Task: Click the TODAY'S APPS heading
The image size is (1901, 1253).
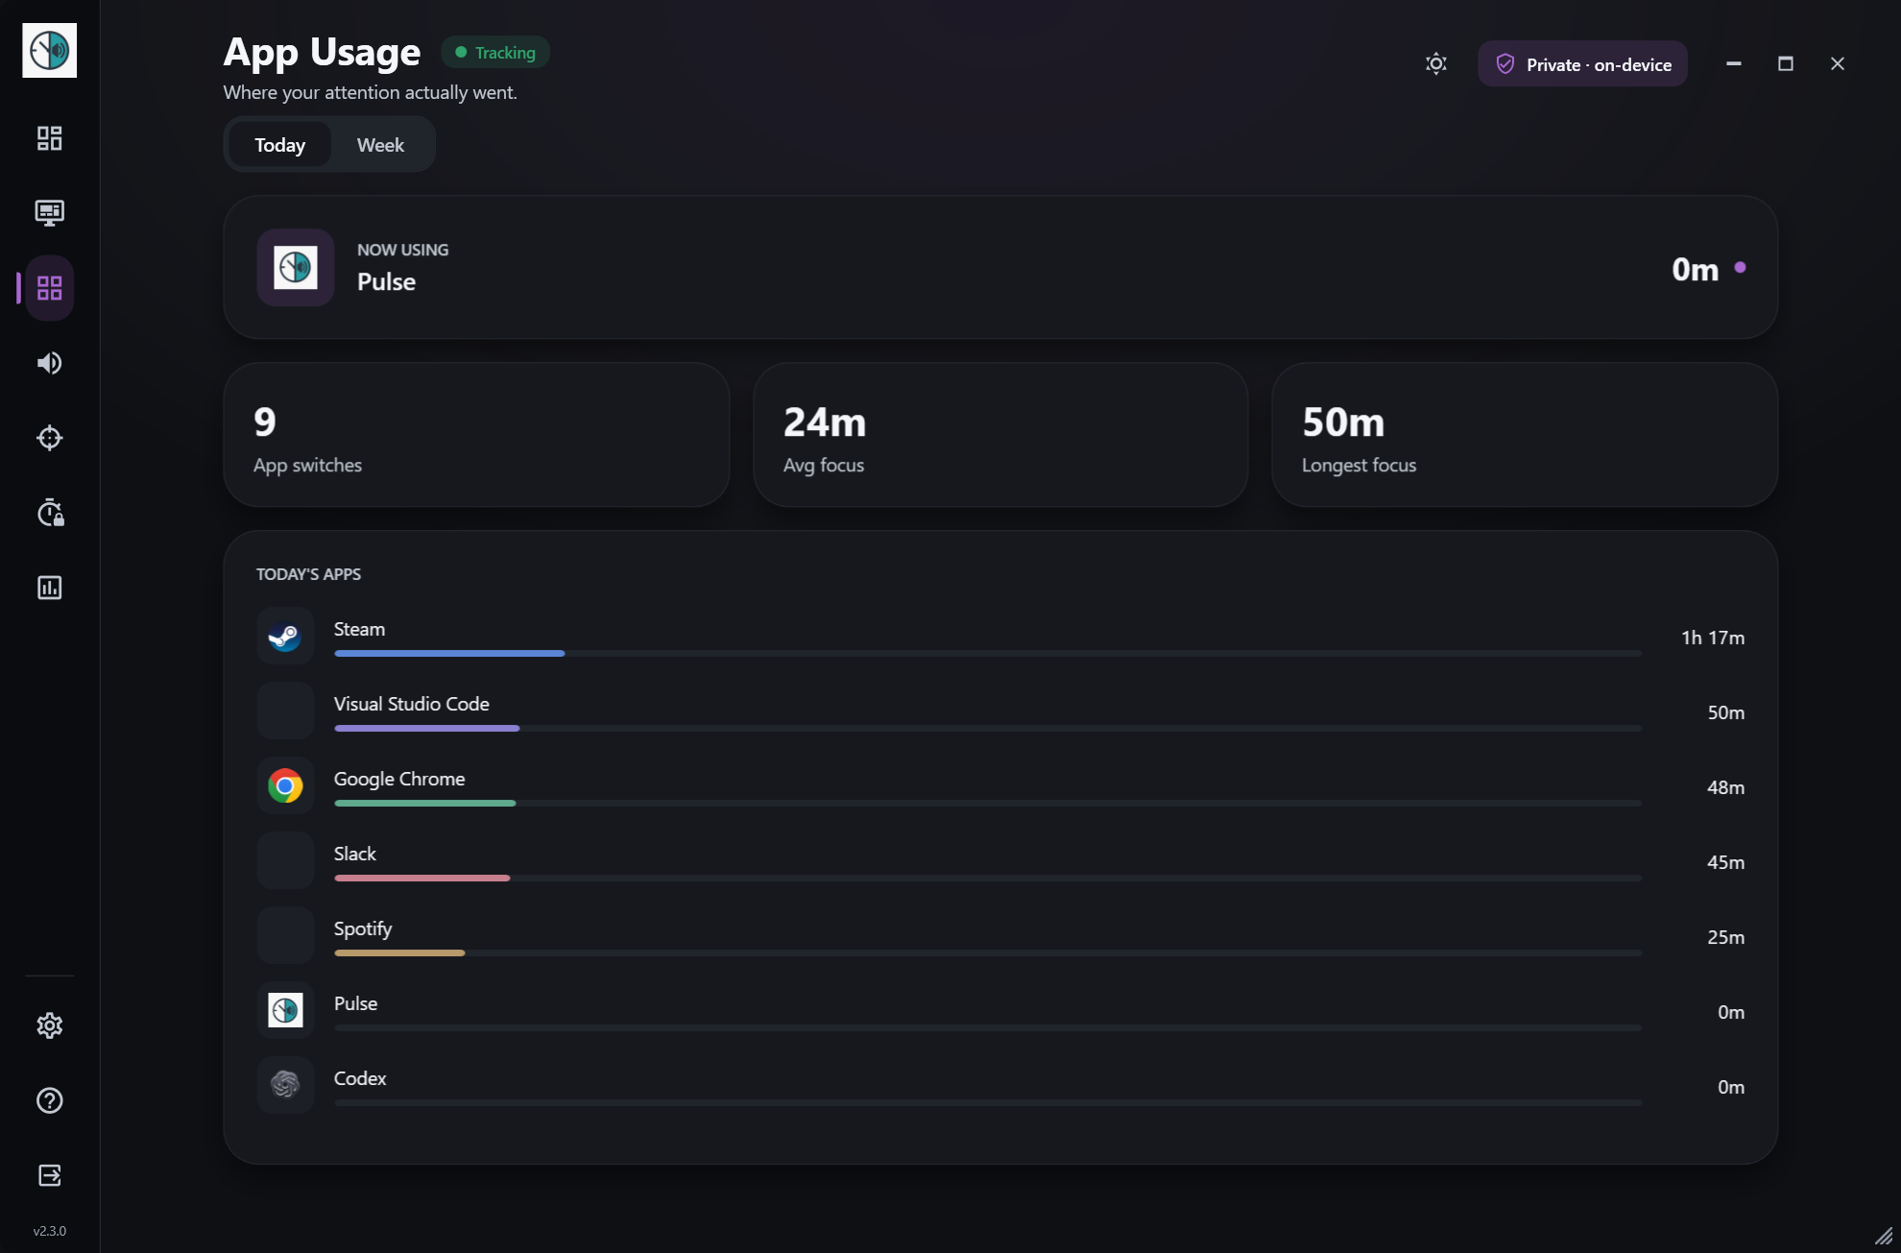Action: click(308, 574)
